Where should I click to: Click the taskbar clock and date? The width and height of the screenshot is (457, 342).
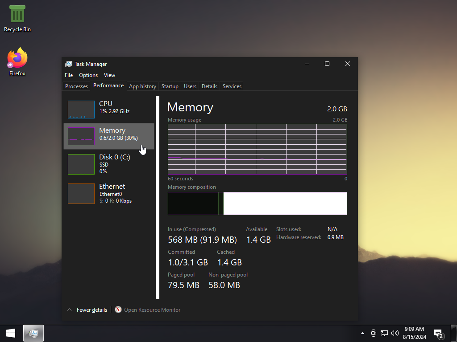[414, 333]
